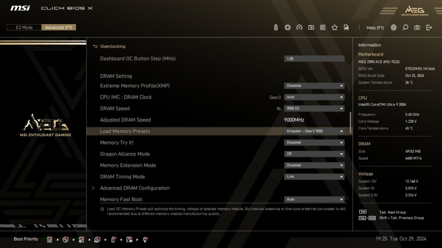Open search with the magnifier icon
The height and width of the screenshot is (248, 442).
[405, 27]
